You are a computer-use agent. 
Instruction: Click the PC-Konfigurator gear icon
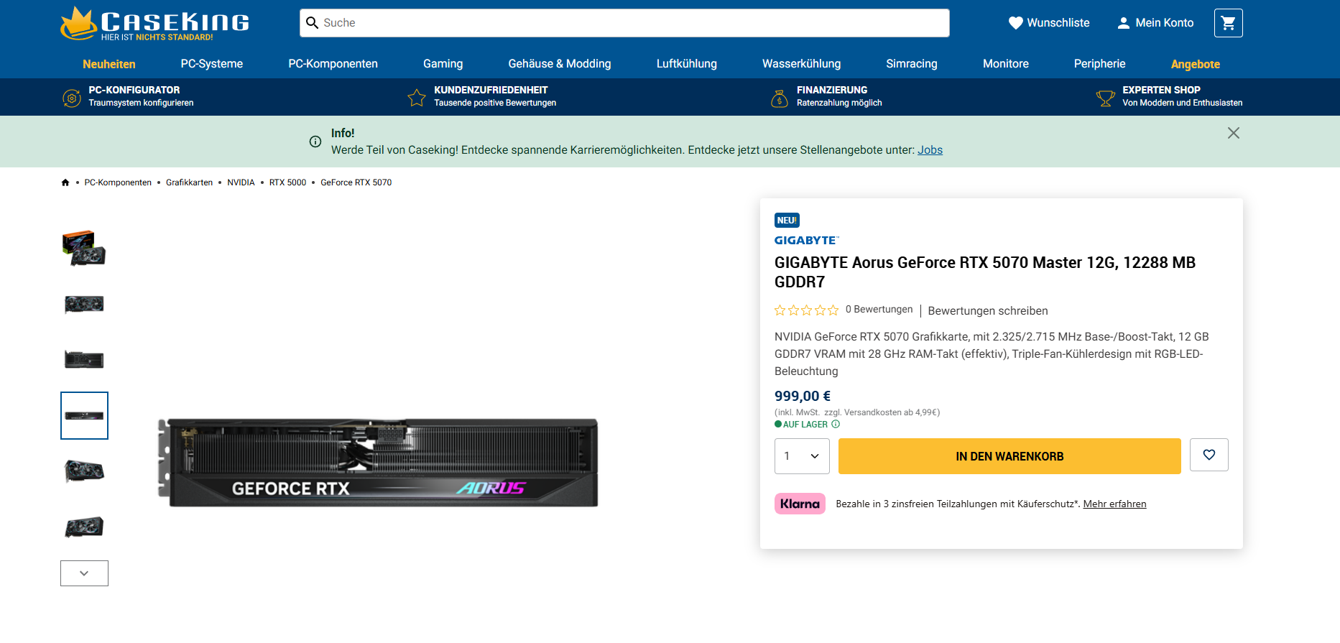point(72,98)
